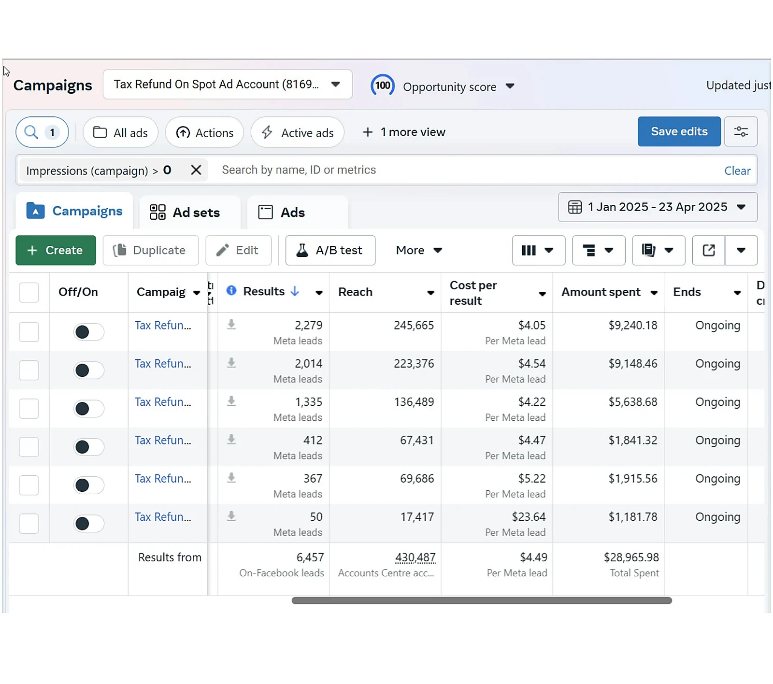The width and height of the screenshot is (773, 684).
Task: Download leads for the 412 results row
Action: (x=231, y=439)
